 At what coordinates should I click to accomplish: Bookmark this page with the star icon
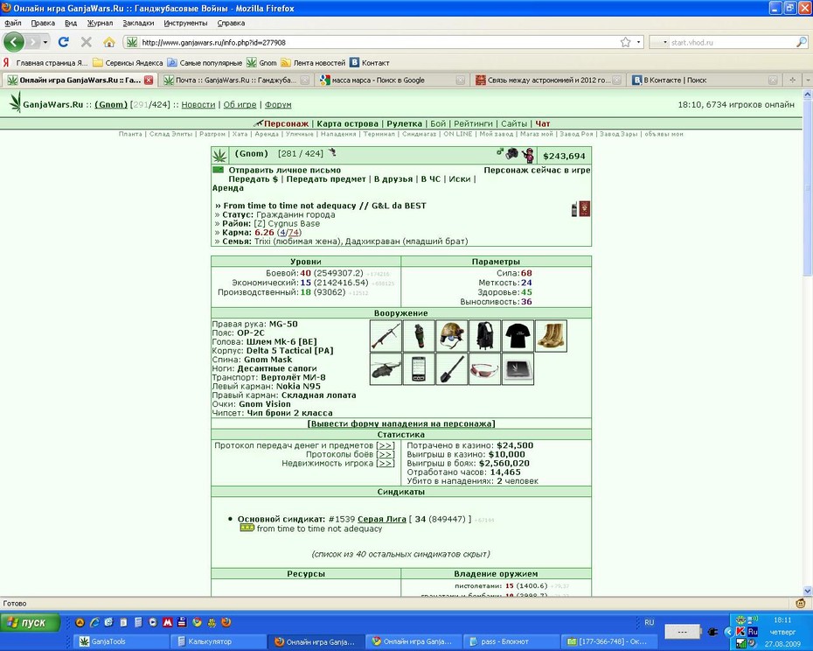pyautogui.click(x=626, y=42)
